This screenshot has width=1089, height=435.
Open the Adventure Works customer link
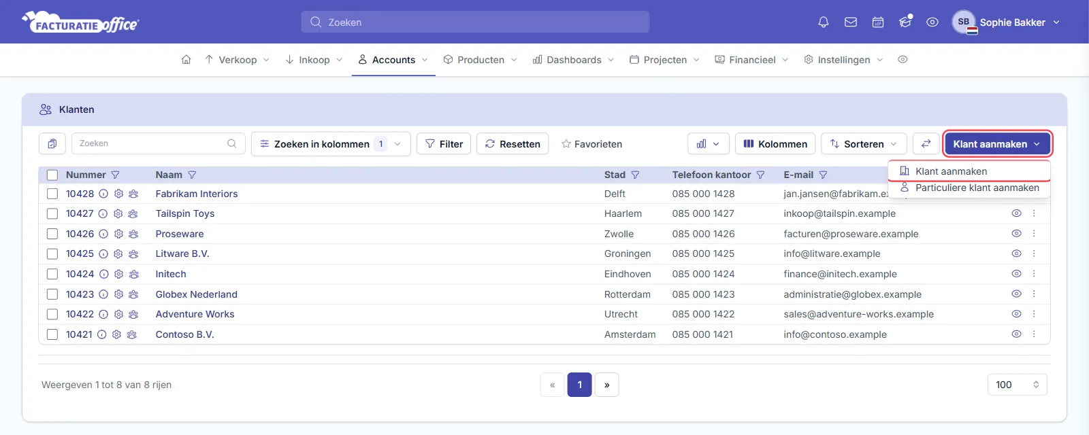pyautogui.click(x=195, y=314)
